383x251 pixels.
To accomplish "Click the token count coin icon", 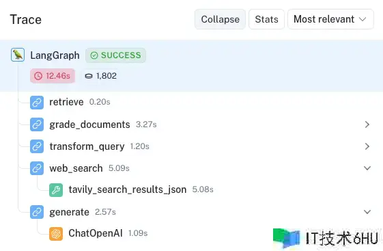I will tap(89, 76).
